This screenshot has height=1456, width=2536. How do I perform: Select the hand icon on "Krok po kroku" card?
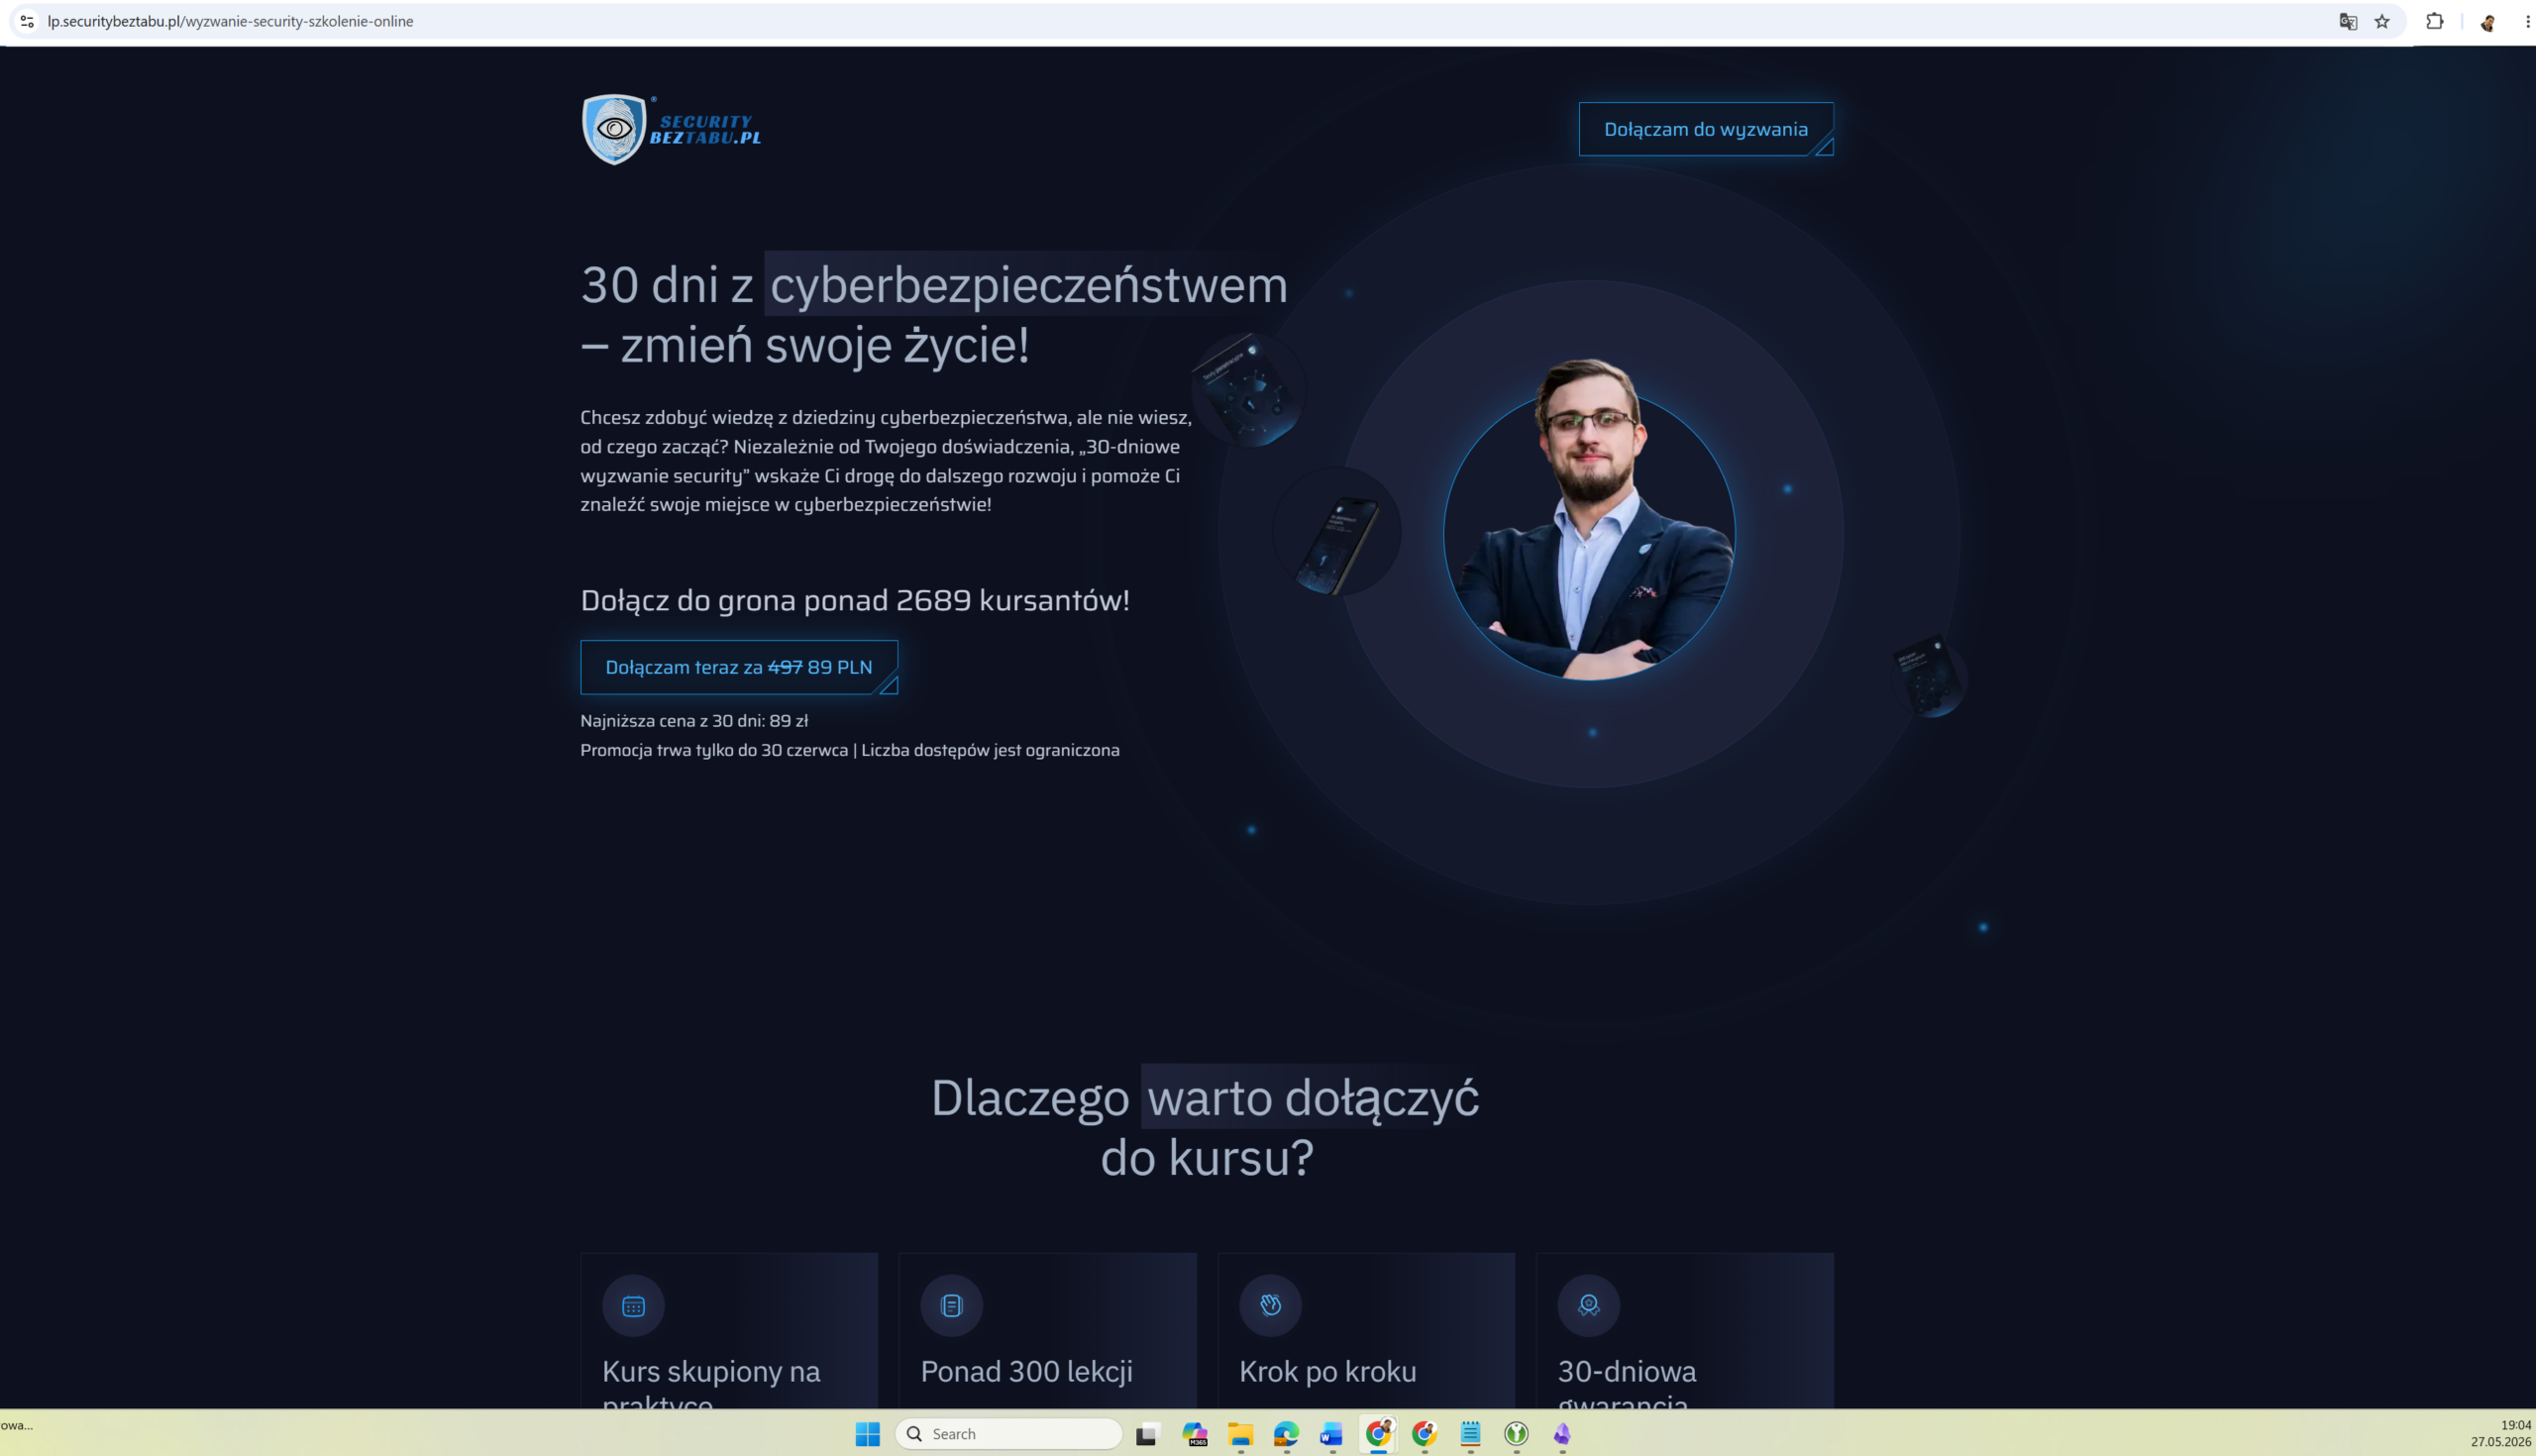tap(1270, 1305)
